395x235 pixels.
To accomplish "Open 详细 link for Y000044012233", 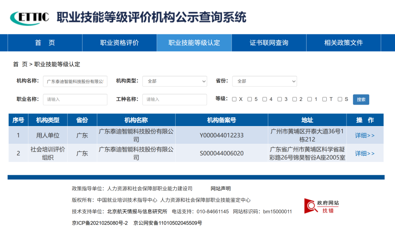I will tap(365, 135).
